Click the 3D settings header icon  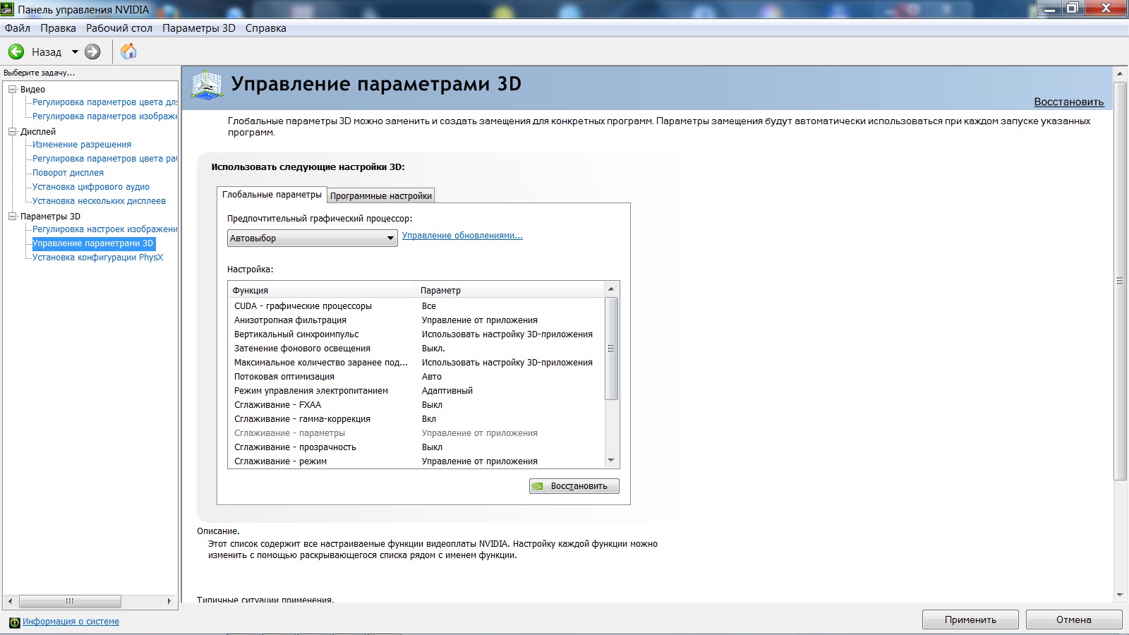(207, 85)
